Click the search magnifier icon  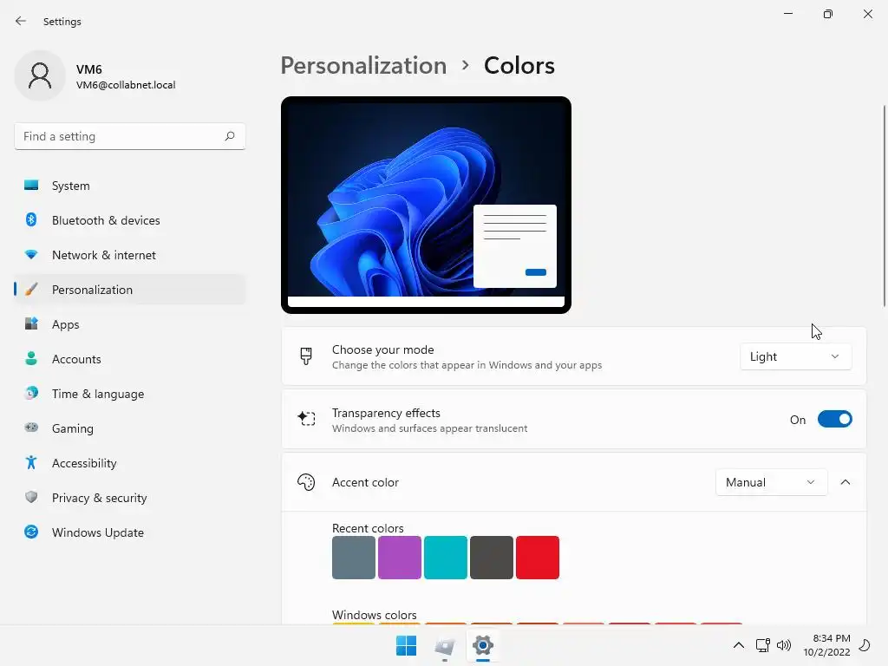click(x=229, y=136)
